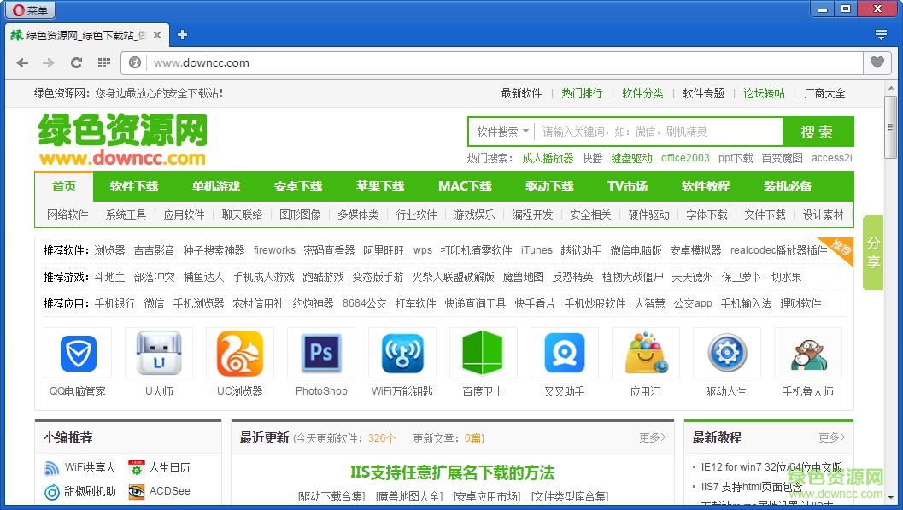Expand the orange 分享 side panel
This screenshot has height=510, width=903.
coord(872,253)
